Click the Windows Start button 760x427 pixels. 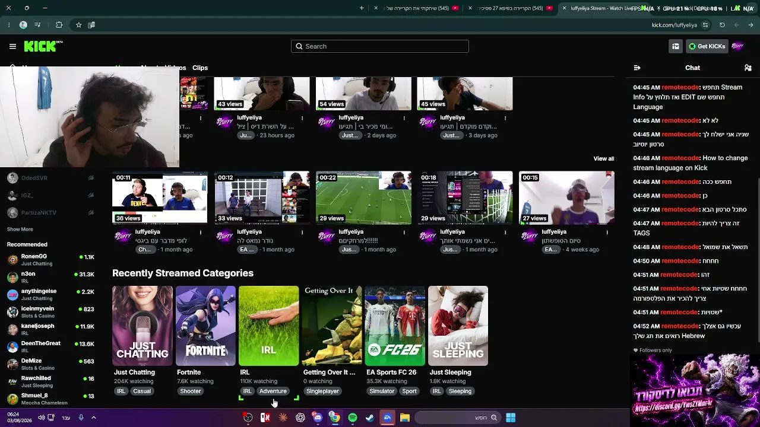511,418
